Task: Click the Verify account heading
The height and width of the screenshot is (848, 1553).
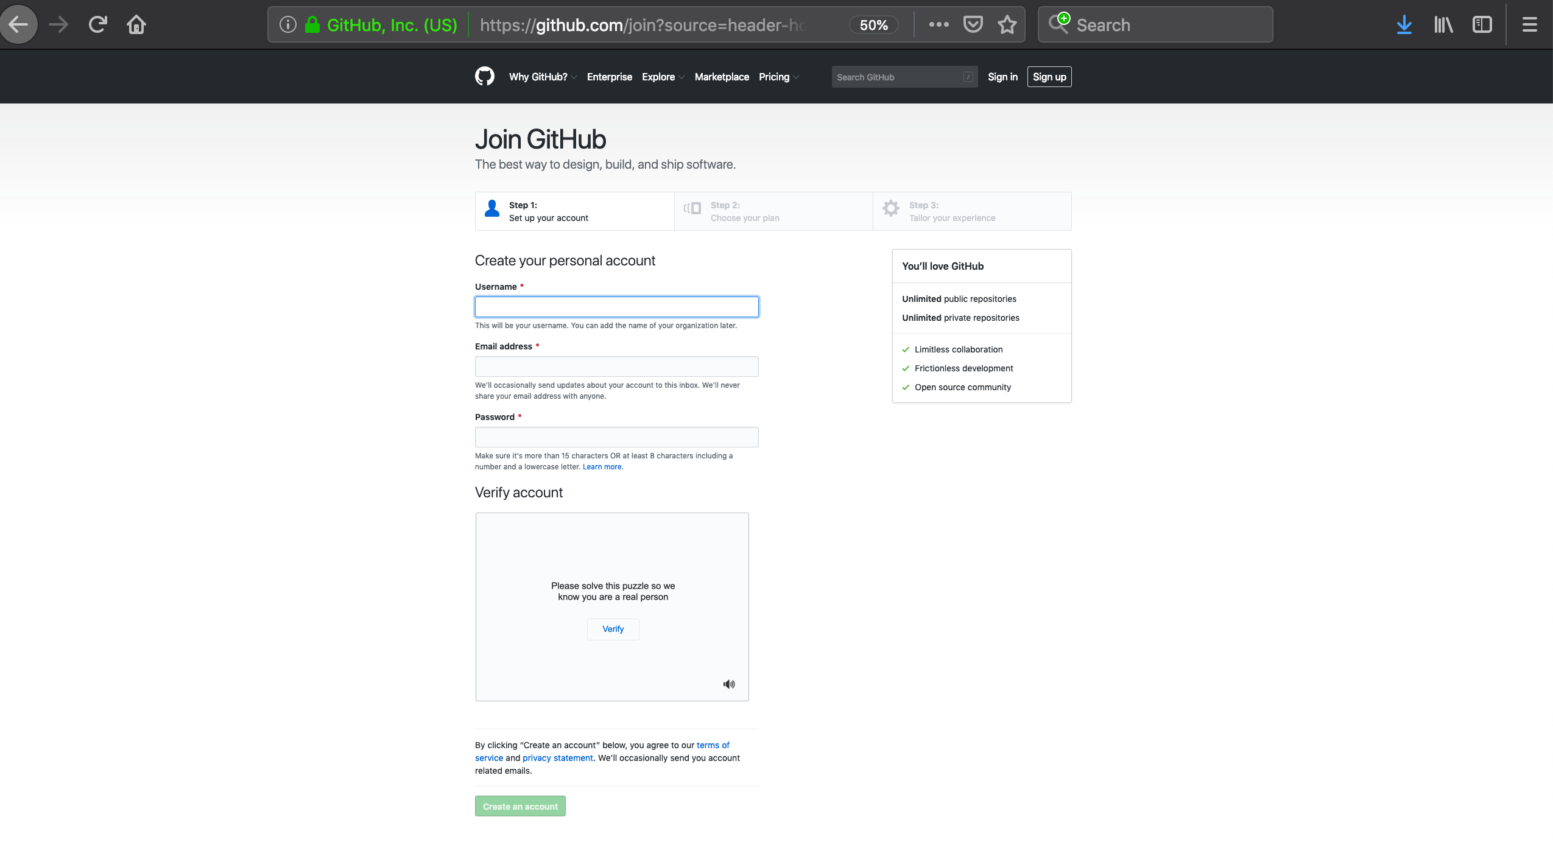Action: (x=519, y=492)
